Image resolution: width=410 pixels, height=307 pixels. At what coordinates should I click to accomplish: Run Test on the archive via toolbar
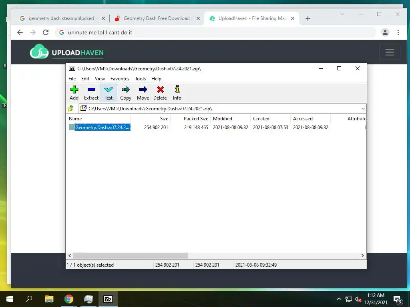pos(109,93)
